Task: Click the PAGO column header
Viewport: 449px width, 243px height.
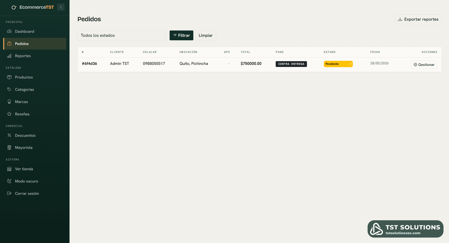Action: point(280,52)
